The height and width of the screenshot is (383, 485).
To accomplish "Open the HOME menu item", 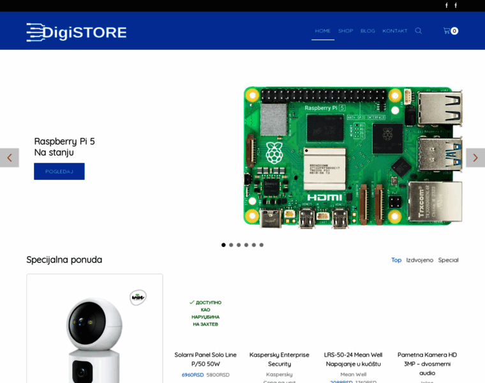I will (x=323, y=31).
